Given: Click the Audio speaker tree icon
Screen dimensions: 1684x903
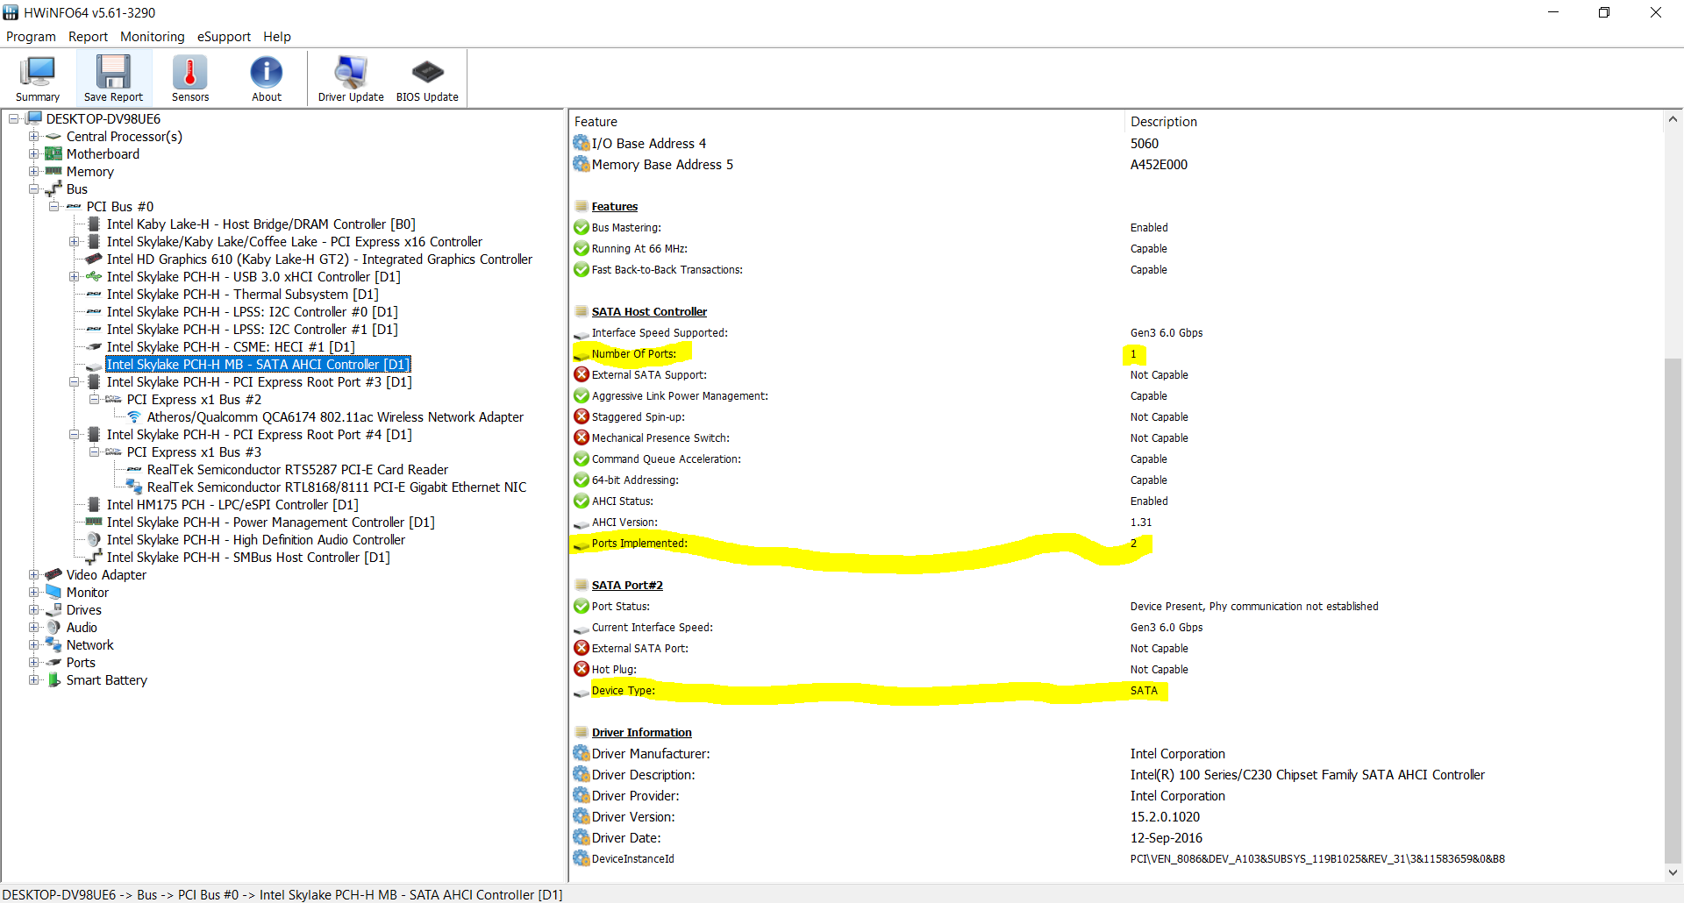Looking at the screenshot, I should click(x=54, y=627).
